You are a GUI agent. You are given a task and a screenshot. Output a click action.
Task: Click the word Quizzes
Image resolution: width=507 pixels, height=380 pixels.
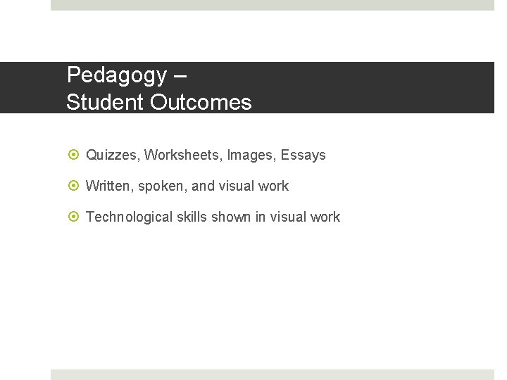(x=112, y=155)
